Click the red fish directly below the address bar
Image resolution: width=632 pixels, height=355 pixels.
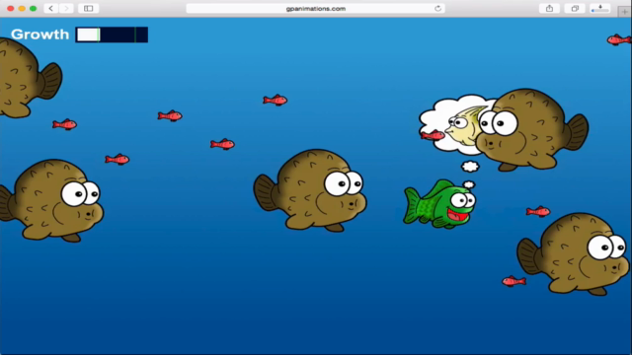pos(276,100)
